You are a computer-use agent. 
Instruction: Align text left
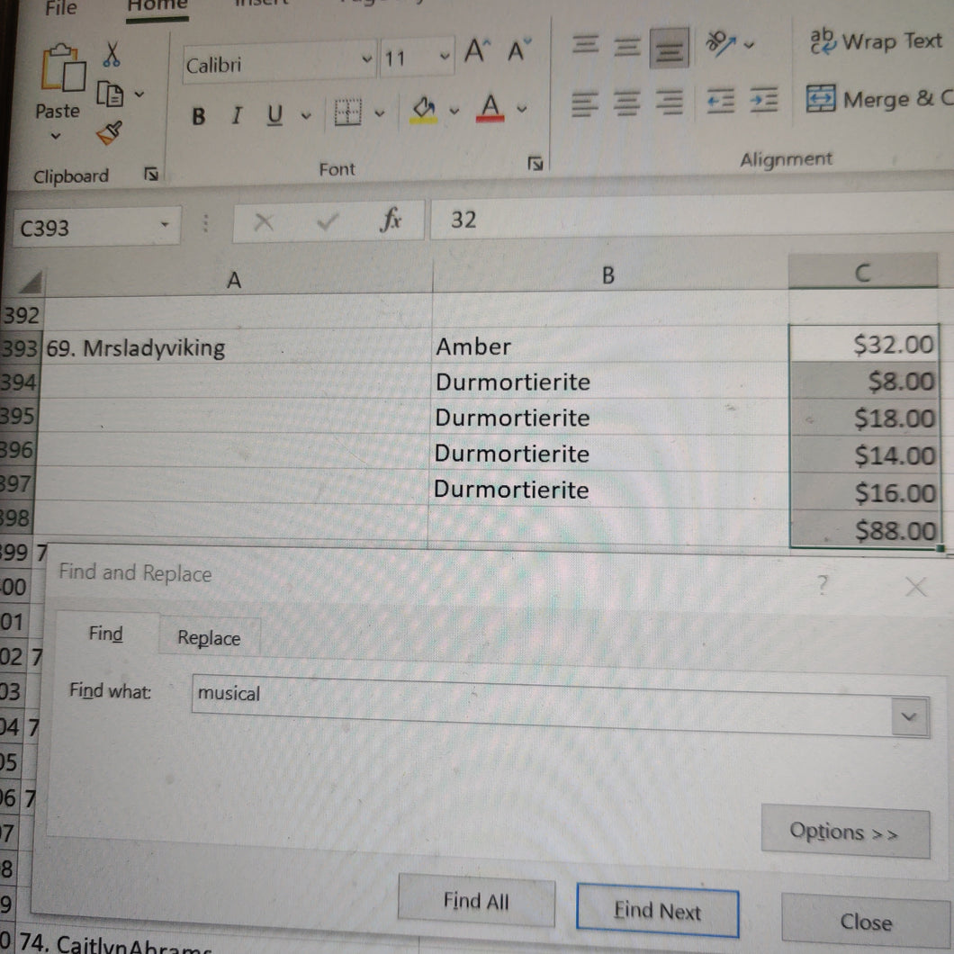click(x=585, y=103)
